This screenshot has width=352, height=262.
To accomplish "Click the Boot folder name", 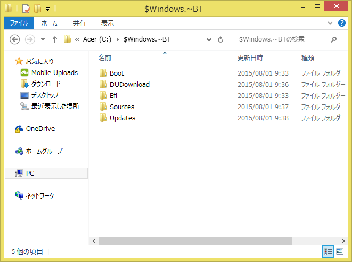I will (117, 73).
